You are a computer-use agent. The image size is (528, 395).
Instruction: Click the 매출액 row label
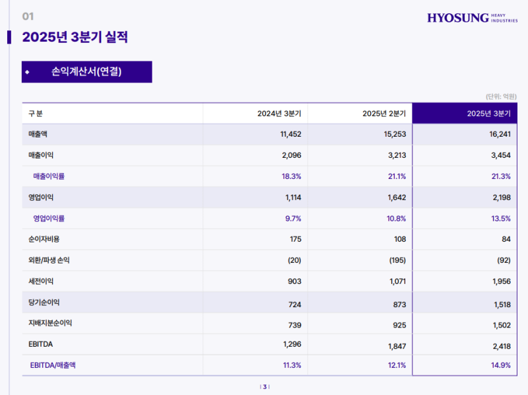tap(38, 134)
